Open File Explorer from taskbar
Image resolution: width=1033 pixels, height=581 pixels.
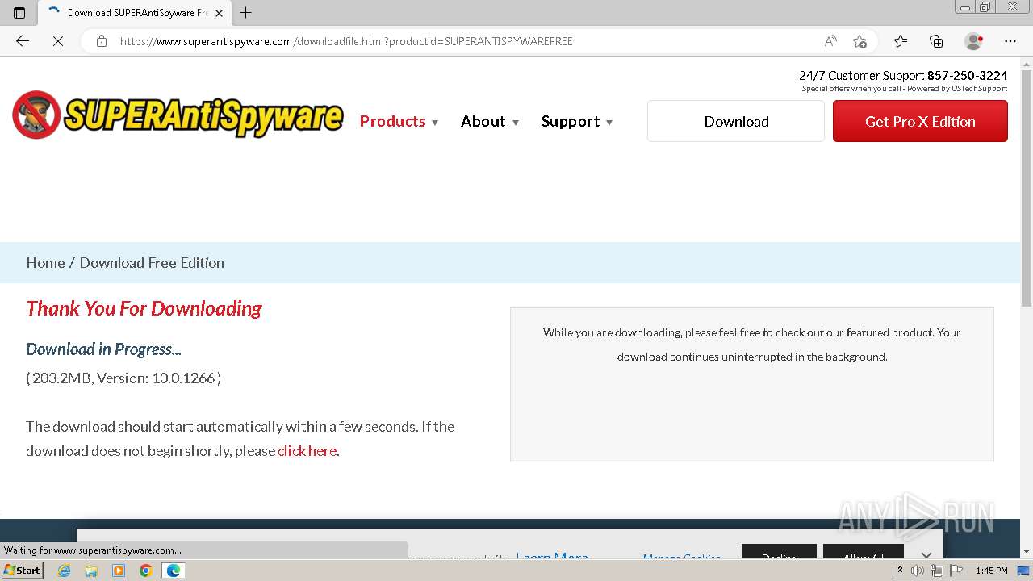click(91, 571)
